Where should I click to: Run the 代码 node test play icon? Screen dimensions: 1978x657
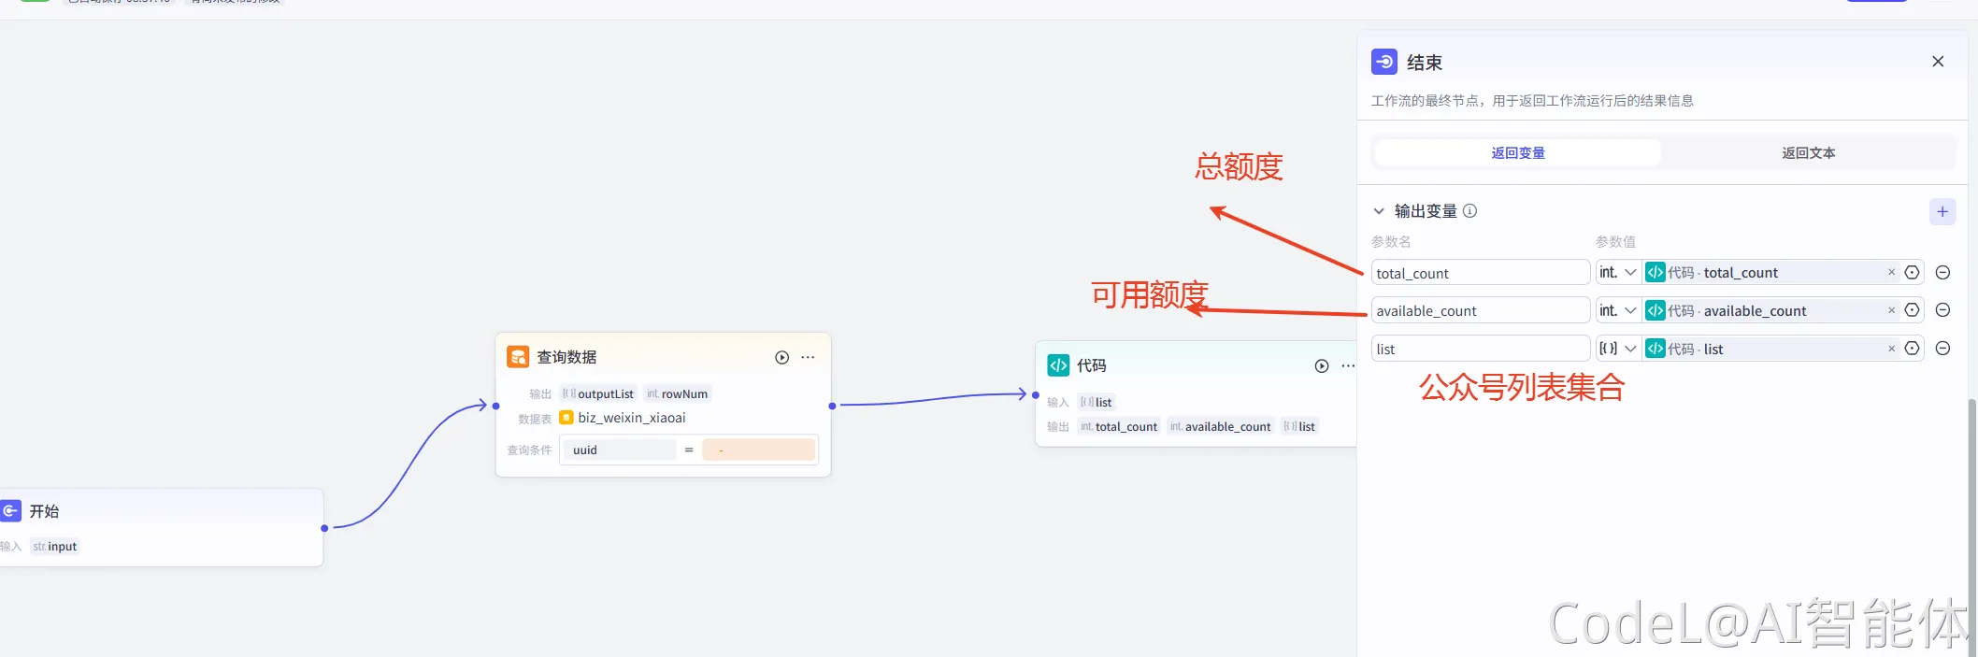coord(1321,365)
